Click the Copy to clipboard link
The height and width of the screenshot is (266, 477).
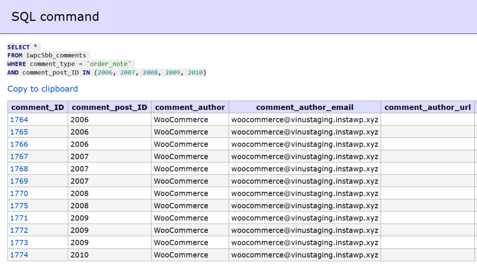[42, 89]
